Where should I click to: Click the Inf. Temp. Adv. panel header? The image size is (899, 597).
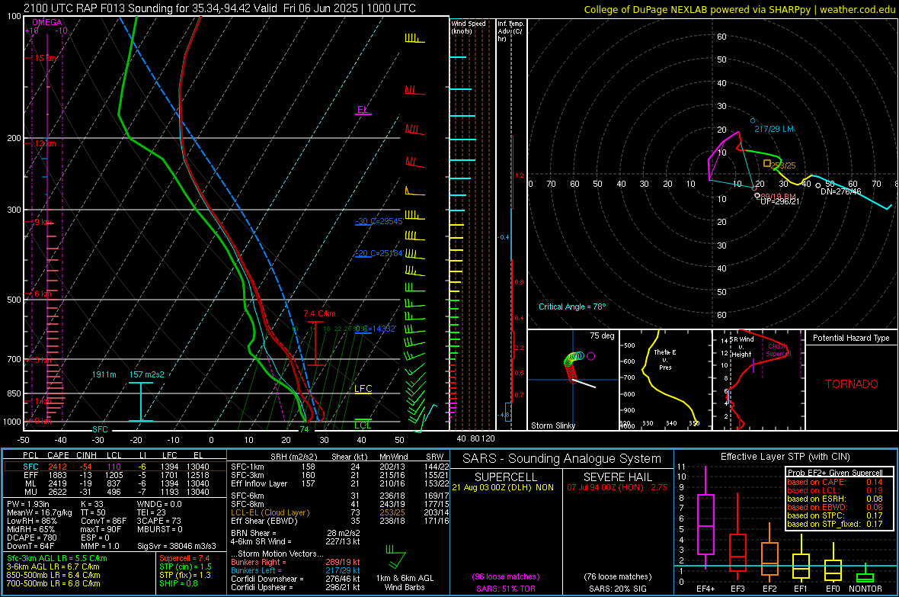tap(510, 31)
